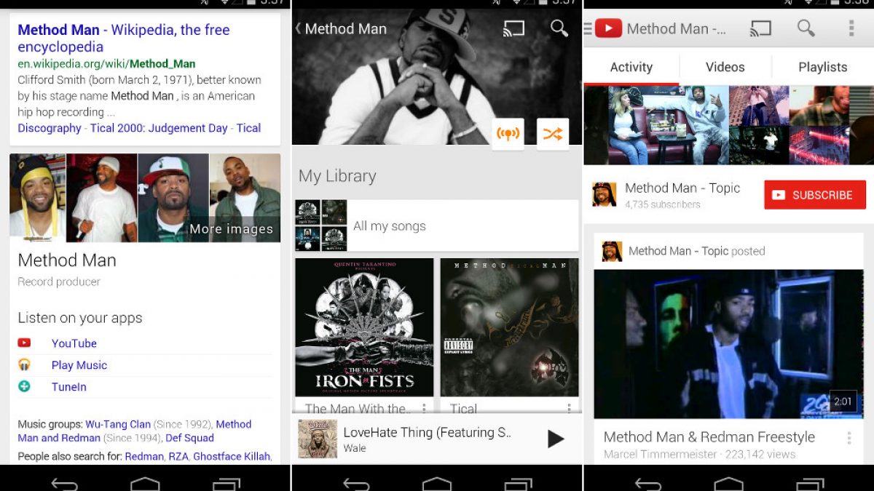Tap Android recents button on Play Music screen

coord(518,484)
